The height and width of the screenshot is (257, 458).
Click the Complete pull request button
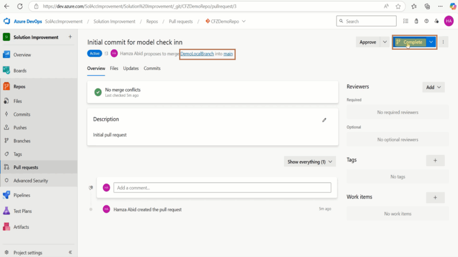click(x=410, y=42)
